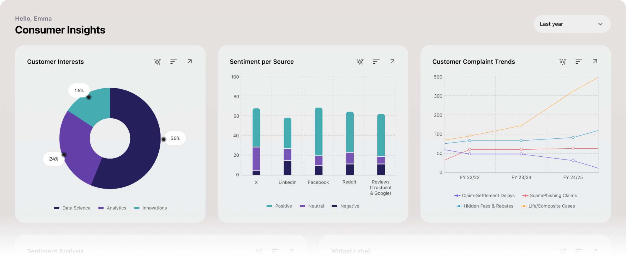The image size is (626, 256).
Task: Toggle Claim-Settlement Delays legend item
Action: [x=484, y=196]
